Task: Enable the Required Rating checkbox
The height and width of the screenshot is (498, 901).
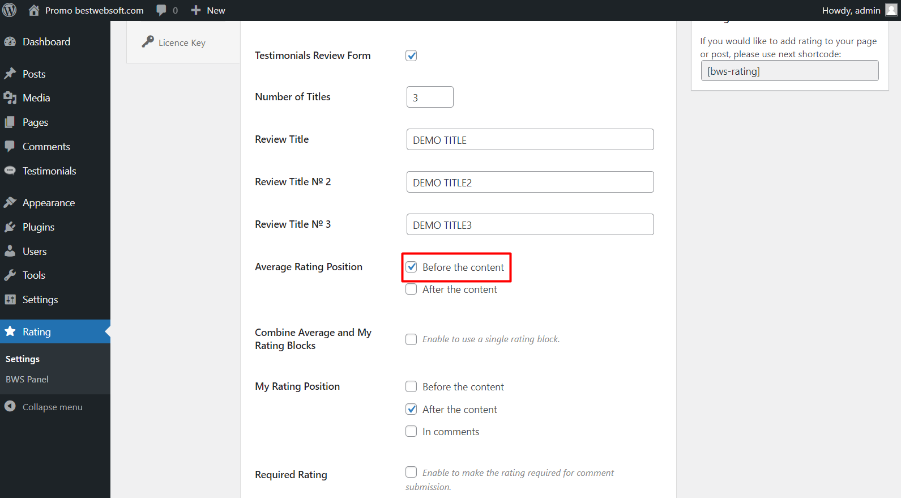Action: click(411, 472)
